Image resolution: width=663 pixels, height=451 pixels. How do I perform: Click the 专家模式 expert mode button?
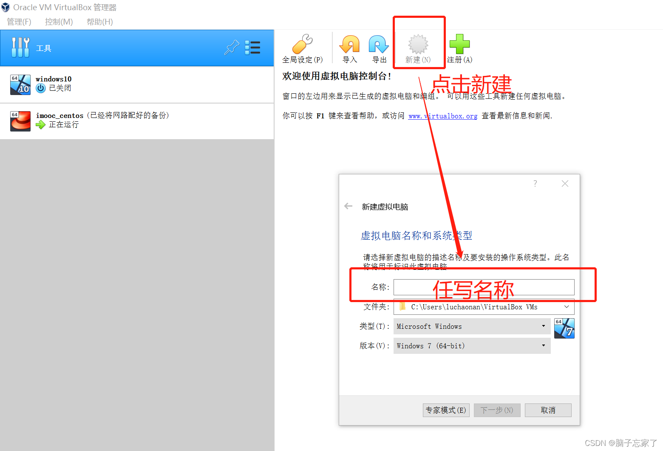pos(446,410)
